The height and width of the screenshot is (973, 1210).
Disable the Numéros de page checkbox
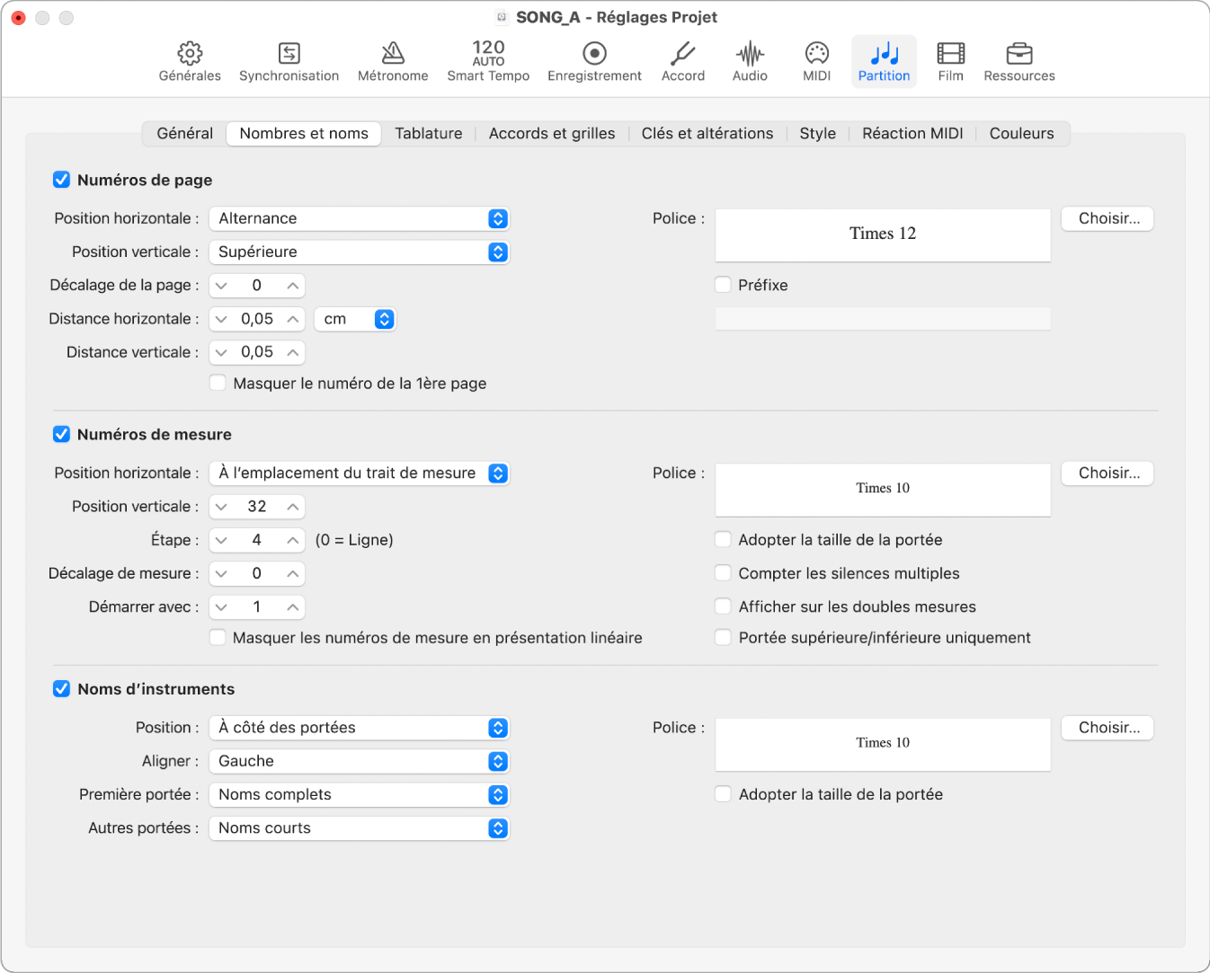62,180
